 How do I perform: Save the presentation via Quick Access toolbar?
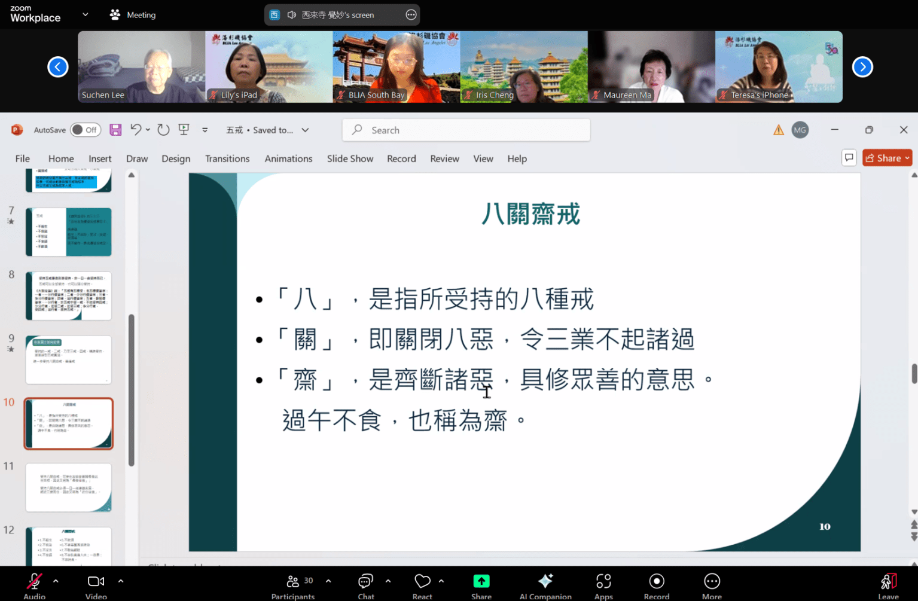[x=115, y=130]
